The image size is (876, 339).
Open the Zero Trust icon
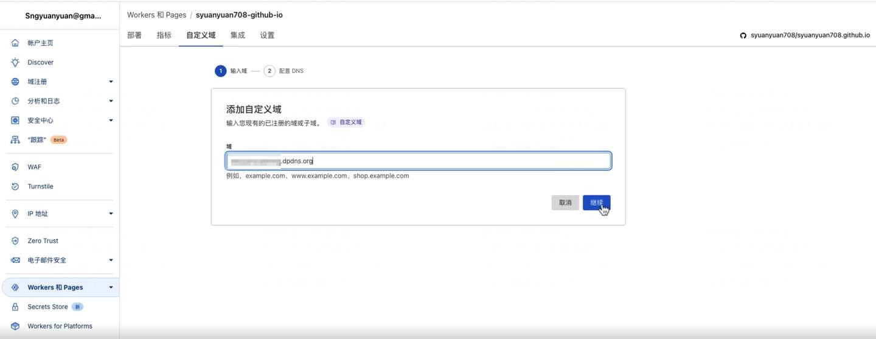tap(15, 241)
